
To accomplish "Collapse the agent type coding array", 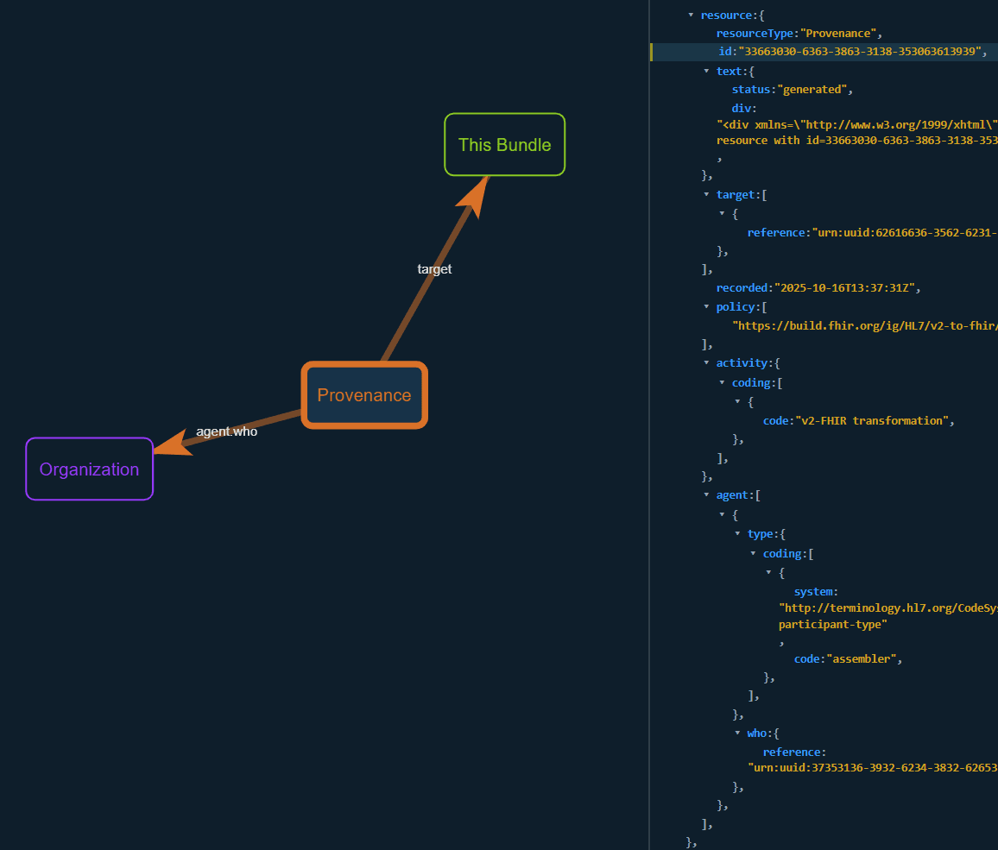I will point(754,553).
